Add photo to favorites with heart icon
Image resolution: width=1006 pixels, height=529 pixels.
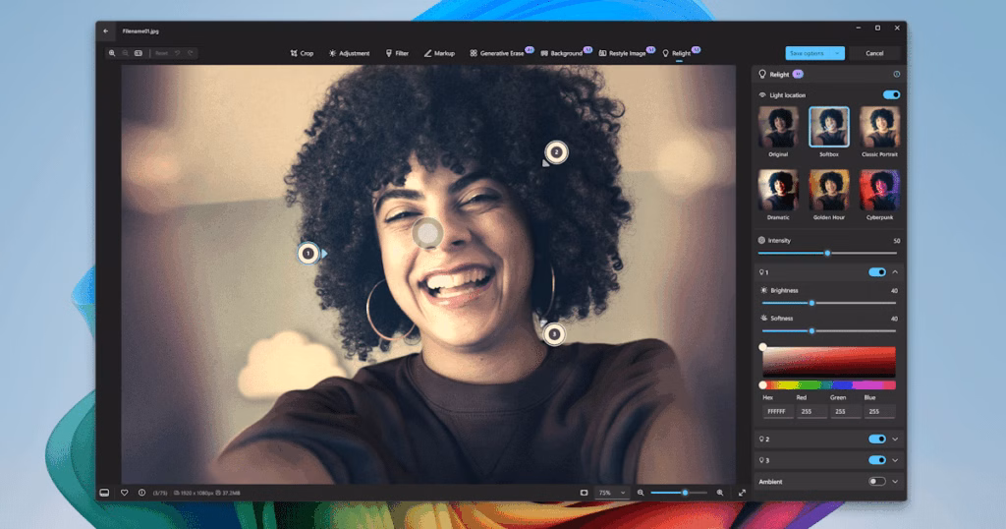pos(125,492)
